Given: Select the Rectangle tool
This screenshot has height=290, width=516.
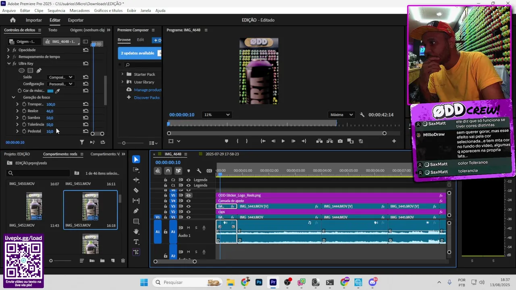Looking at the screenshot, I should click(x=136, y=221).
